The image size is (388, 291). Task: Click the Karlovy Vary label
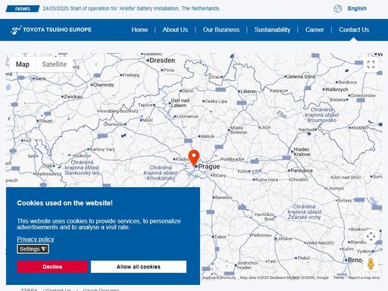(x=102, y=149)
